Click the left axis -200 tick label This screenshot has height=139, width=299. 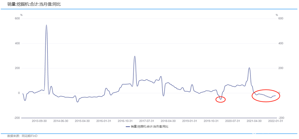click(17, 118)
